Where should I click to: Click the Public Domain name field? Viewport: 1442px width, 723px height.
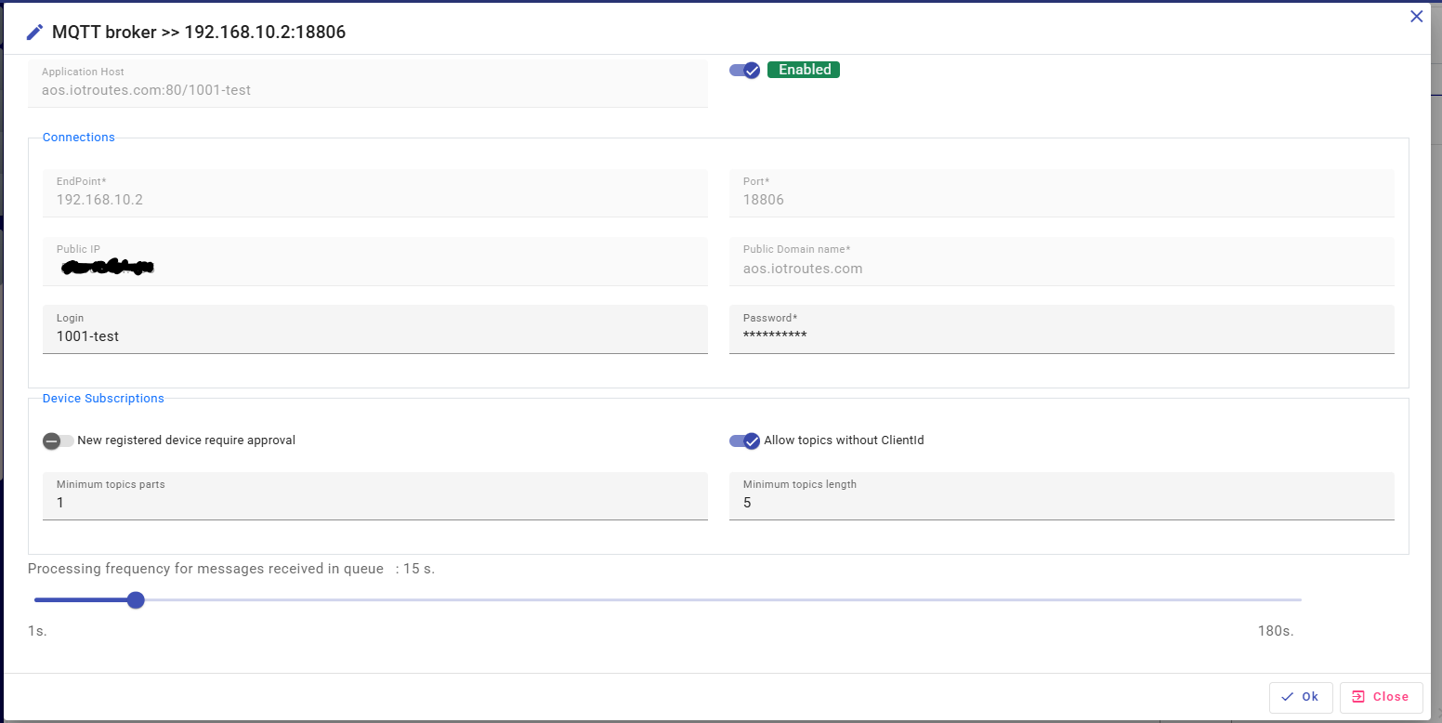click(1061, 269)
